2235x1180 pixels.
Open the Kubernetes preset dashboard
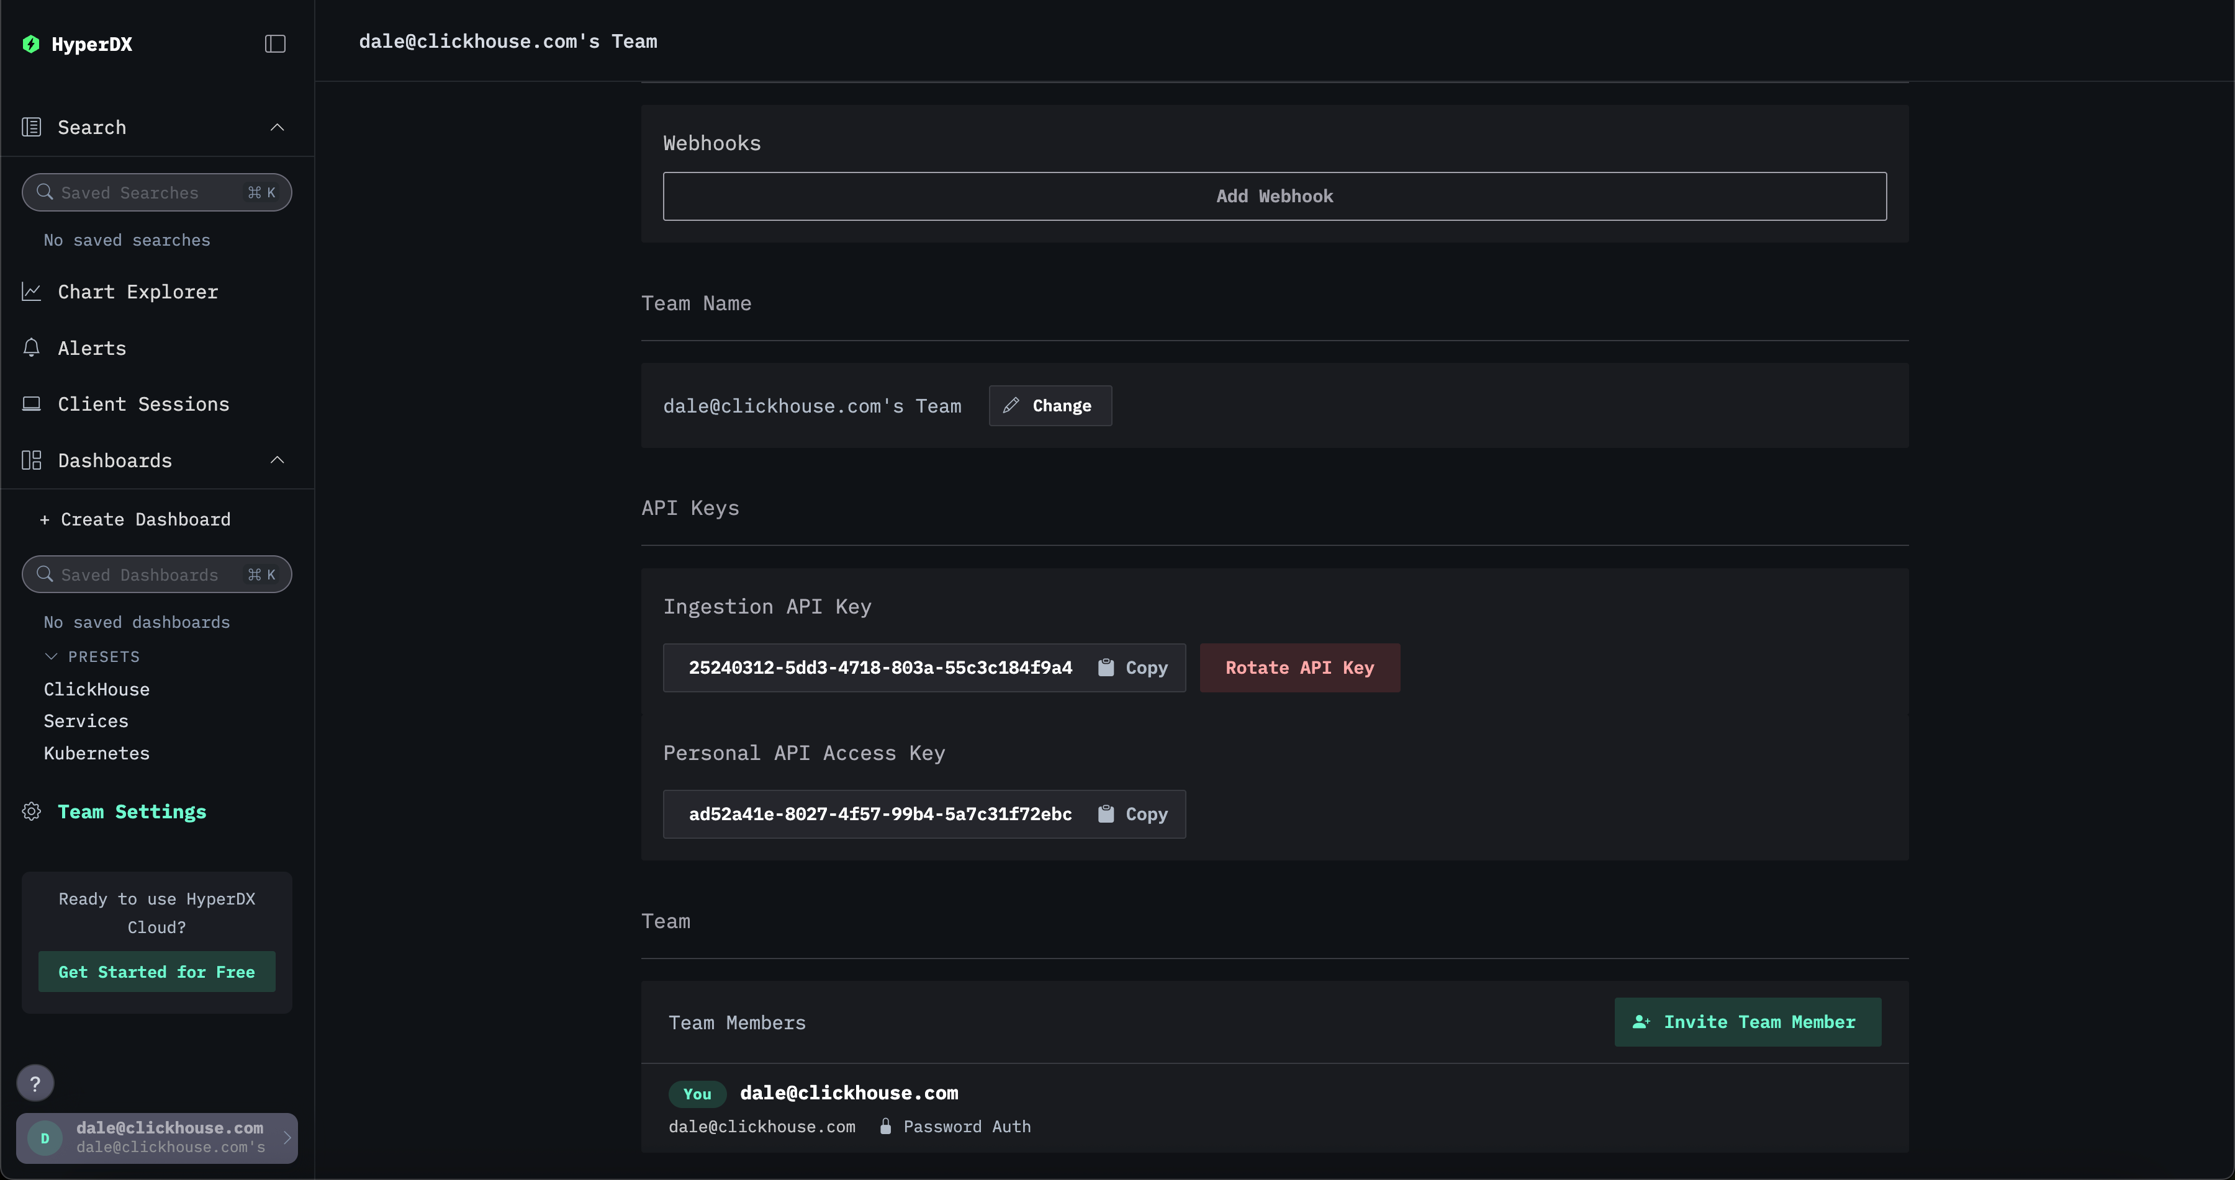[97, 753]
